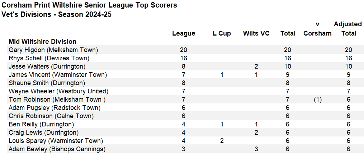This screenshot has height=153, width=364.
Task: Select the Gary Higdon (Melksham Town) row
Action: pos(182,50)
